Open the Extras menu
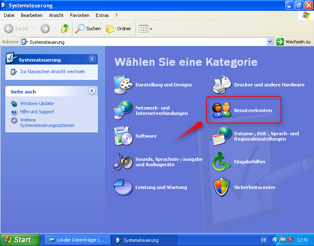The image size is (314, 246). (102, 15)
